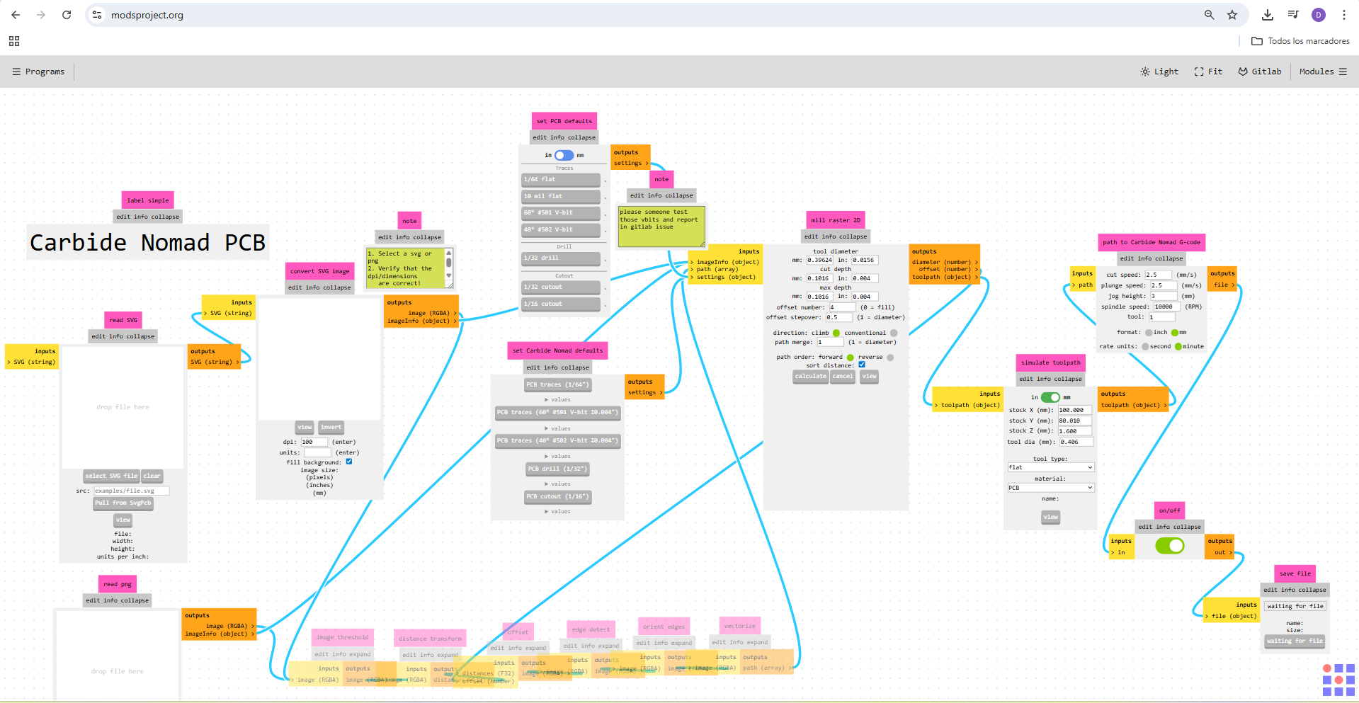This screenshot has width=1359, height=703.
Task: Open site information icon beside the URL
Action: pos(98,15)
